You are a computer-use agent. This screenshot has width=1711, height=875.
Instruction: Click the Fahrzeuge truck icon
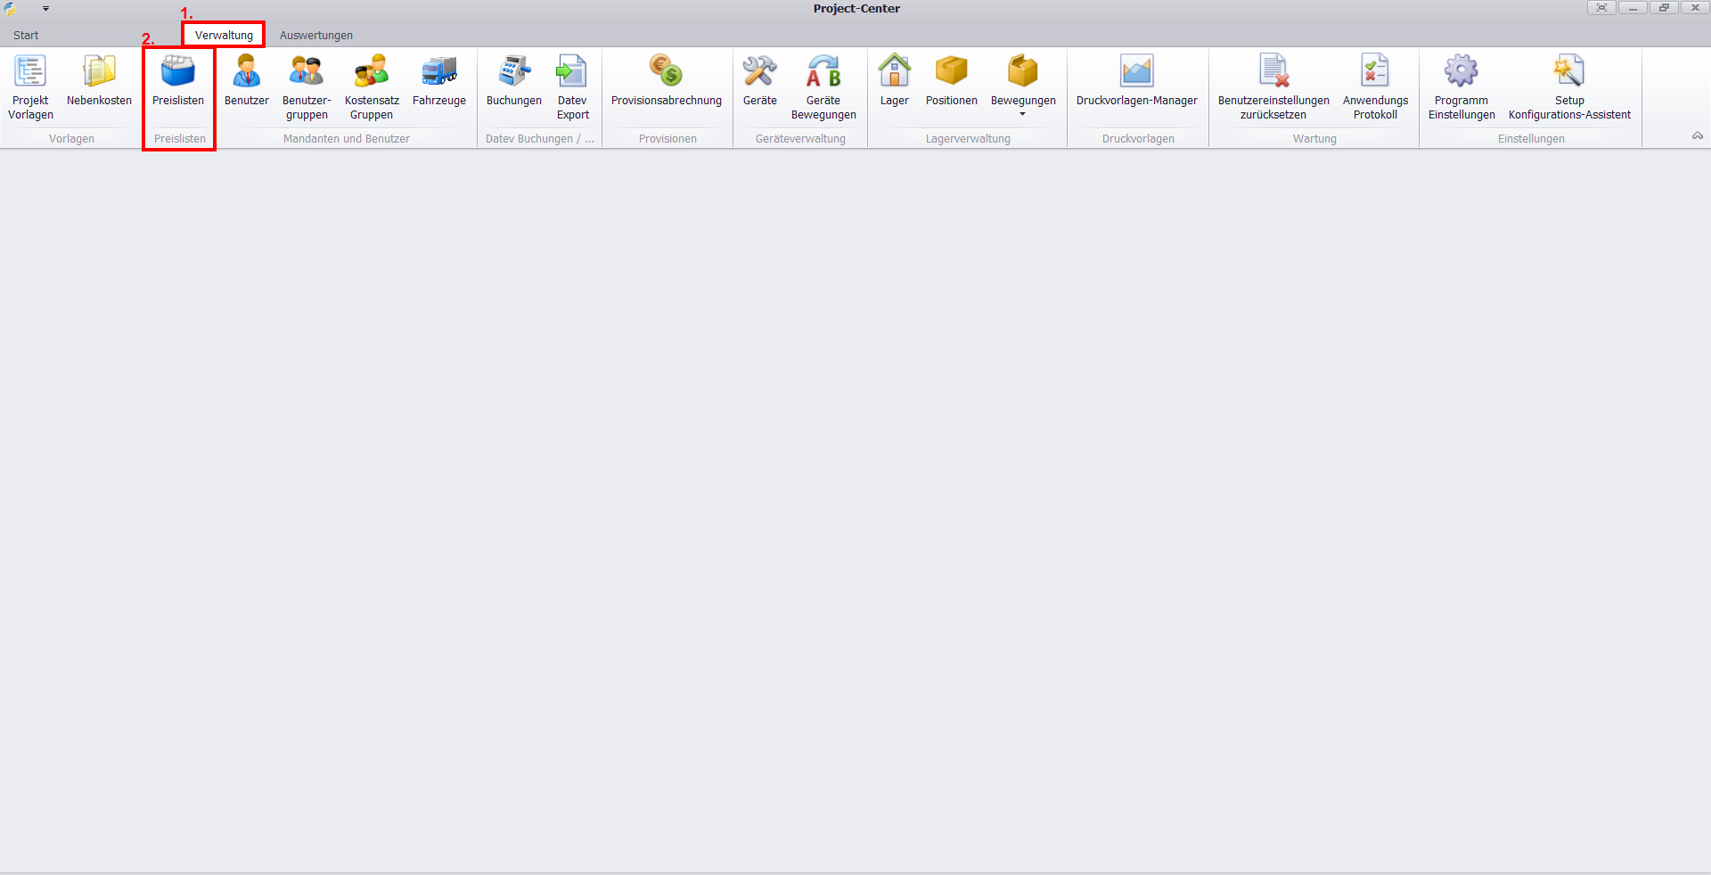coord(439,71)
